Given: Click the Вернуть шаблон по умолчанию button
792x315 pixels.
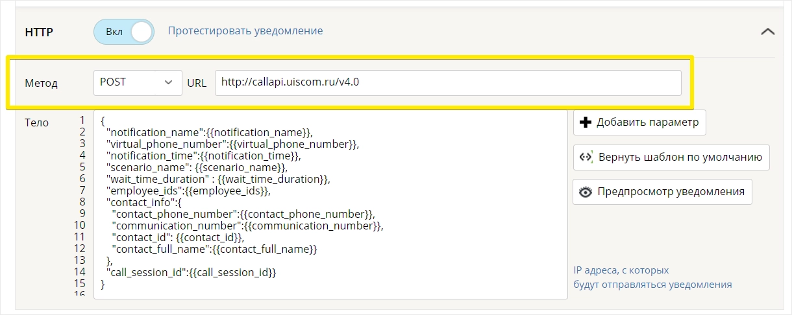Looking at the screenshot, I should pos(671,157).
